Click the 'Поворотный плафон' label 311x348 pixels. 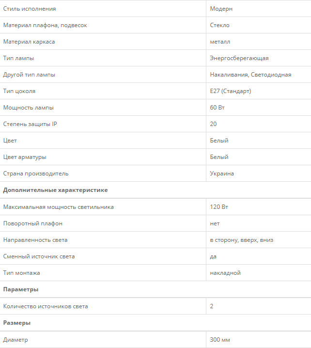(32, 223)
